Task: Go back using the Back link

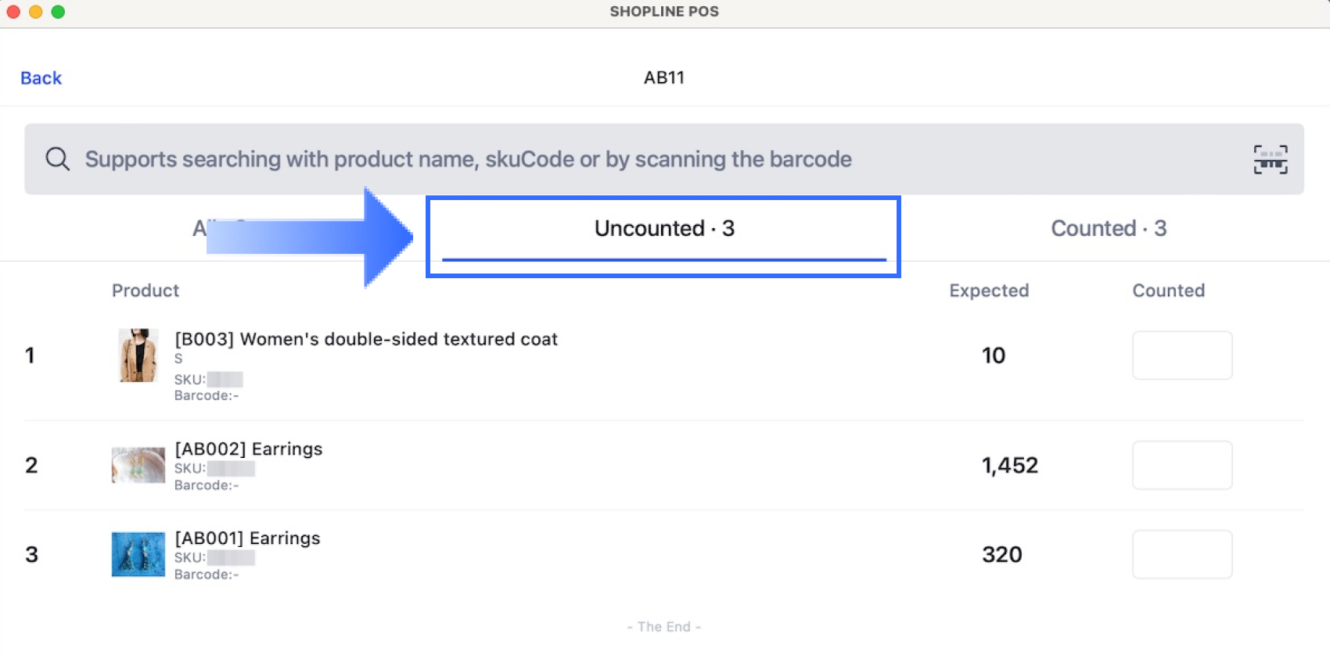Action: pyautogui.click(x=41, y=78)
